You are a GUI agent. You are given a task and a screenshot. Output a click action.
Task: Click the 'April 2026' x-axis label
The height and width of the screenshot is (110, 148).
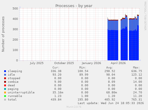click(118, 63)
